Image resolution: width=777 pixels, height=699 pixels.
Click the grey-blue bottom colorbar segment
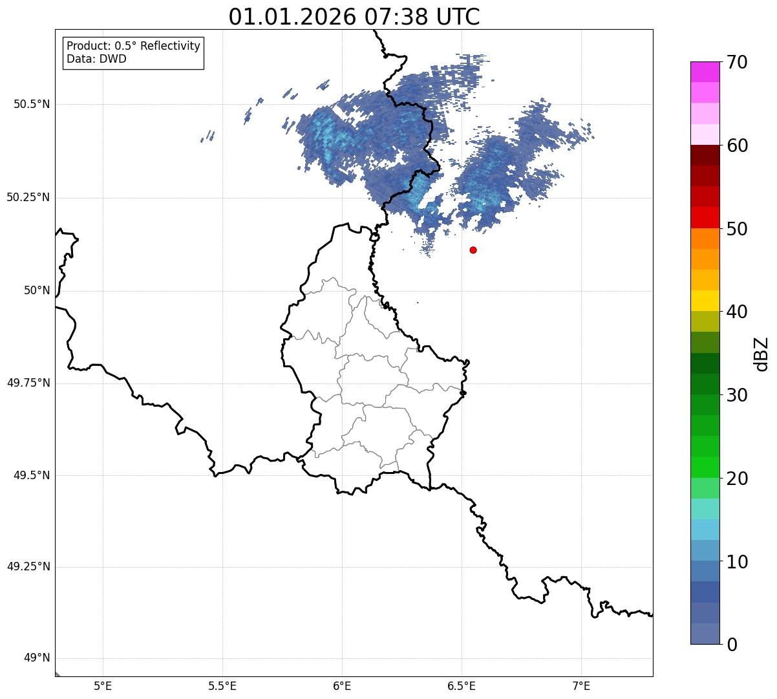(705, 634)
